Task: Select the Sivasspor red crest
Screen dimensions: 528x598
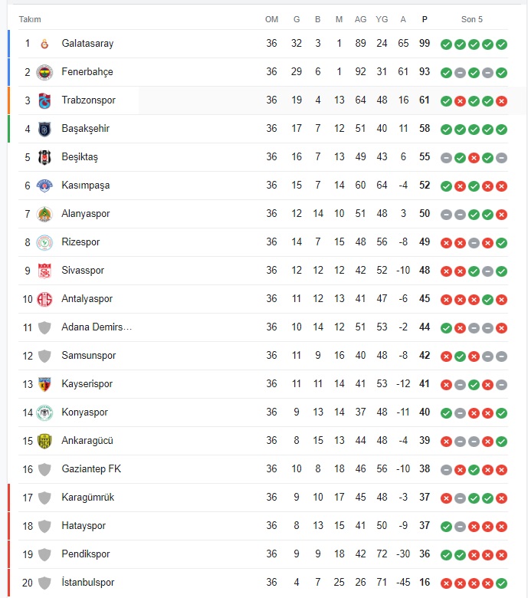Action: (x=44, y=271)
